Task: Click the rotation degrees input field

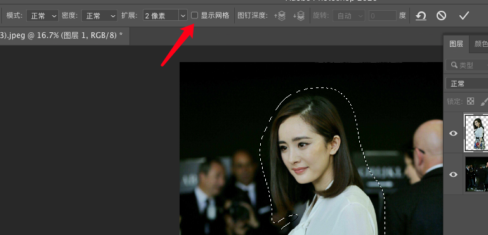Action: pos(383,16)
